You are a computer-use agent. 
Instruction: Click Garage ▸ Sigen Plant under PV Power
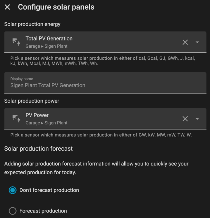click(46, 123)
